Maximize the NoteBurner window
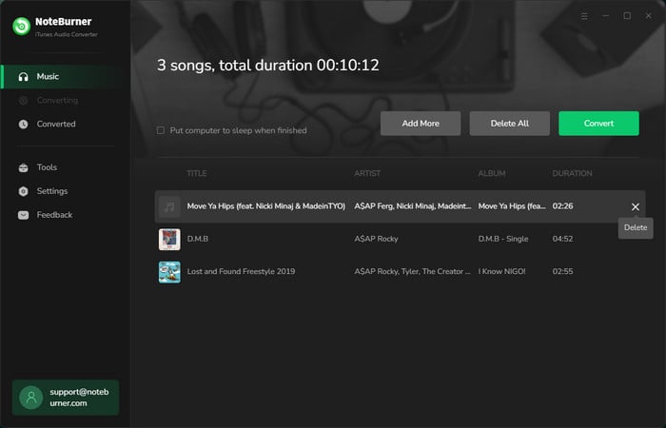The height and width of the screenshot is (428, 666). (x=627, y=16)
